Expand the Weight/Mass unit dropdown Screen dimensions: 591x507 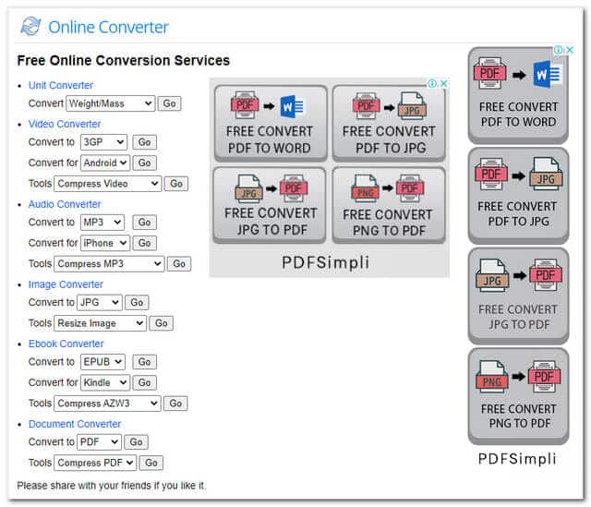coord(111,103)
